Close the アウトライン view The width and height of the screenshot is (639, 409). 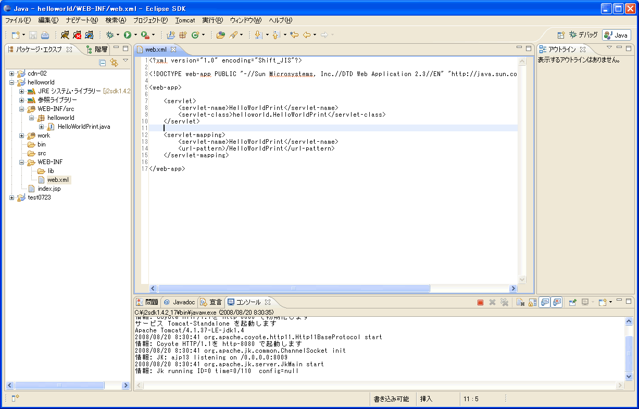pos(583,49)
